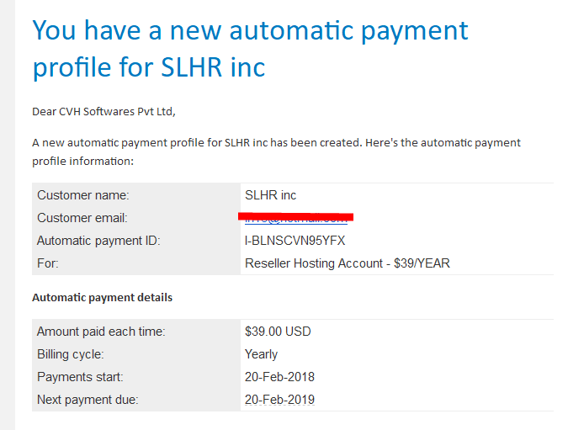This screenshot has width=568, height=430.
Task: Click the SLHR inc customer name value
Action: [x=271, y=195]
